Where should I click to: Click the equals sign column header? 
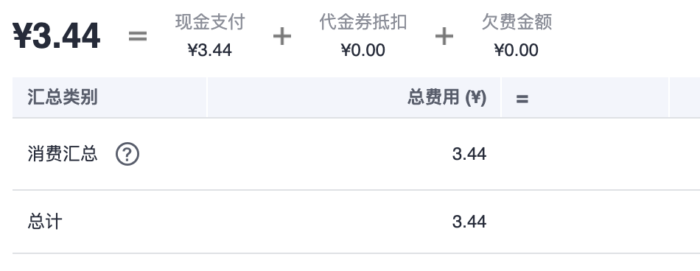(522, 99)
